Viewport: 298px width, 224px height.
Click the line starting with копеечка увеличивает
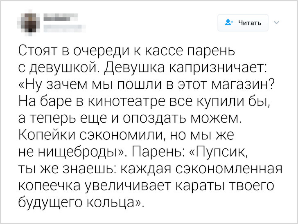pos(145,184)
